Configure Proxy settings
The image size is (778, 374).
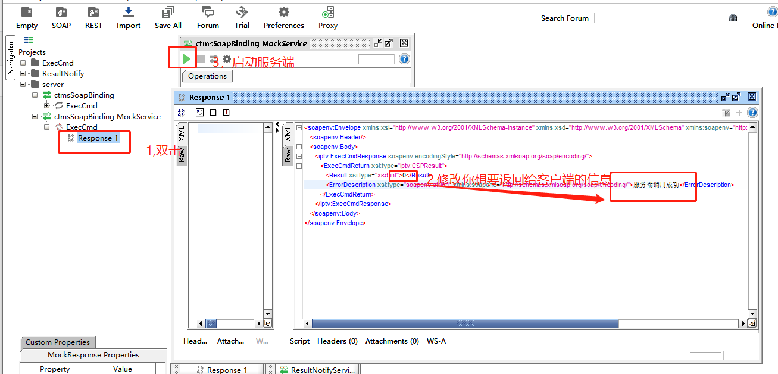[x=327, y=17]
